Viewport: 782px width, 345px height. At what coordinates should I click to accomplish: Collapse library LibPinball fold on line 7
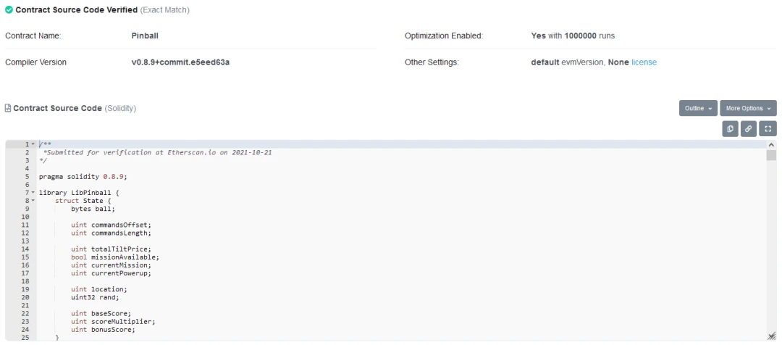(33, 193)
